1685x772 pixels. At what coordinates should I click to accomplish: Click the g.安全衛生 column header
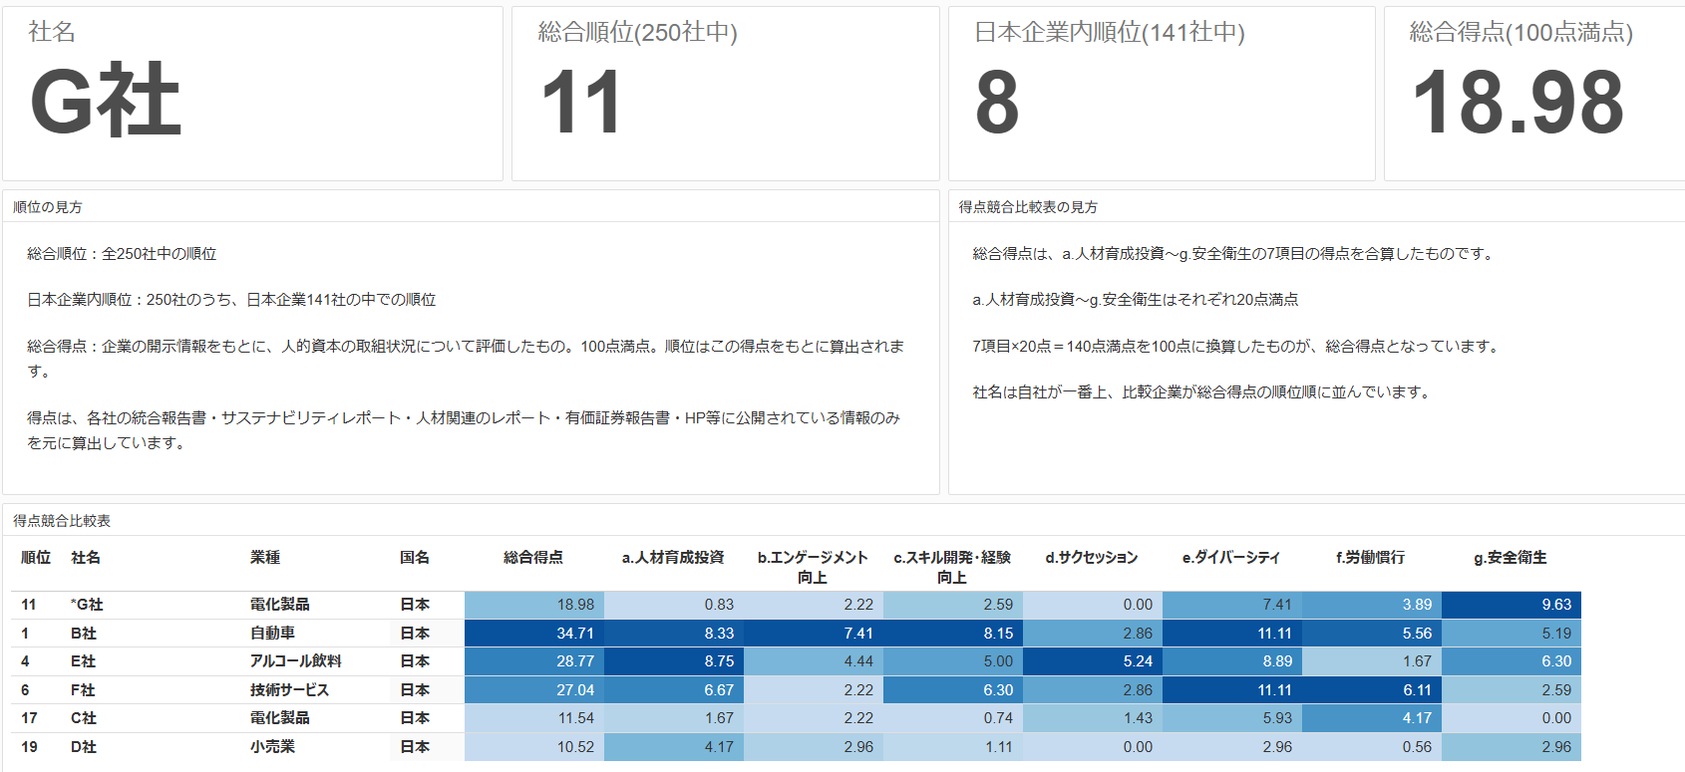(1510, 558)
